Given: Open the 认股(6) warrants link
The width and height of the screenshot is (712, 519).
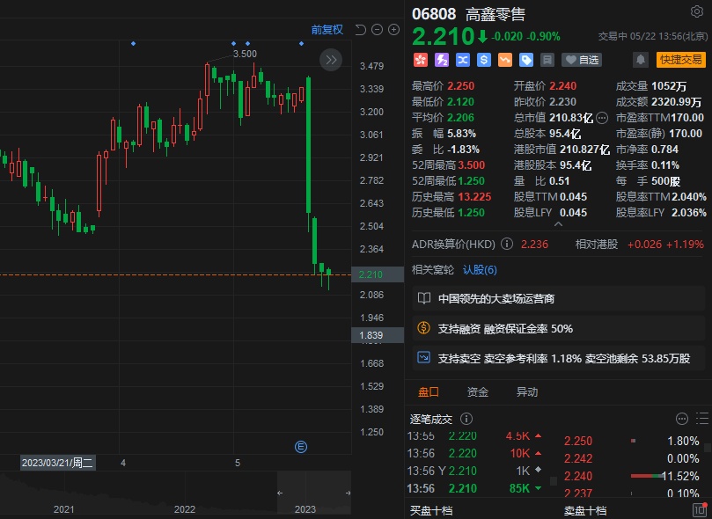Looking at the screenshot, I should tap(480, 270).
